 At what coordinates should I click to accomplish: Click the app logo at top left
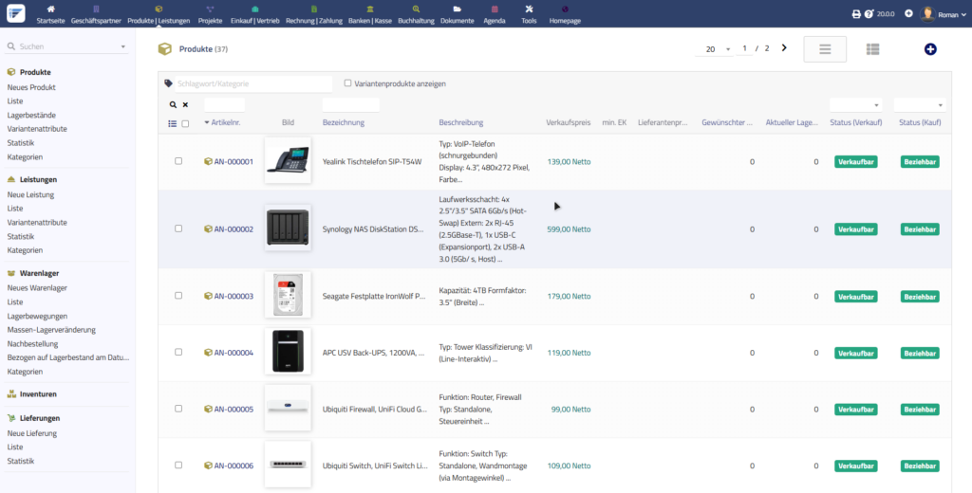click(x=16, y=13)
